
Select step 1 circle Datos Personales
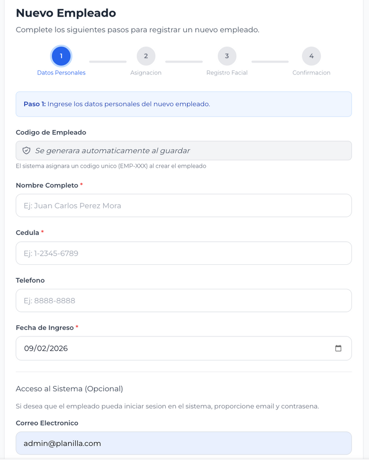click(61, 56)
